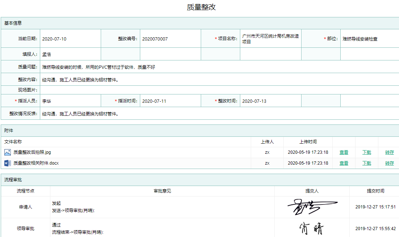Open the 质量整改后拍照.jpg file name
The height and width of the screenshot is (237, 399).
pos(32,152)
